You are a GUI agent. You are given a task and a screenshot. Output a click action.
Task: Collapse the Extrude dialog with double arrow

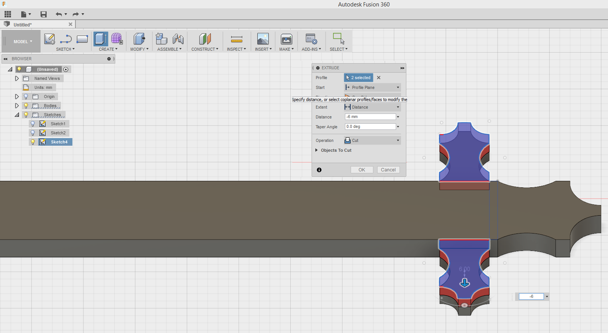pyautogui.click(x=402, y=68)
